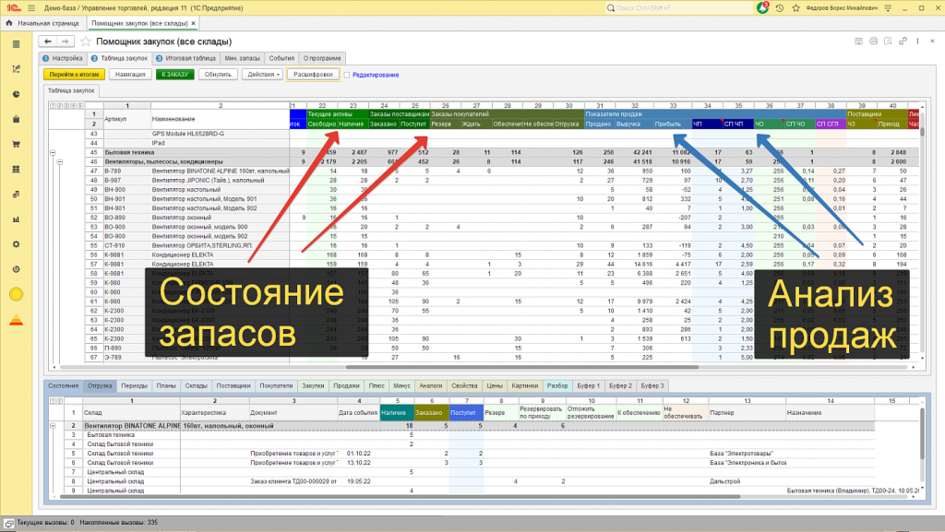Open the О программе tab

322,58
